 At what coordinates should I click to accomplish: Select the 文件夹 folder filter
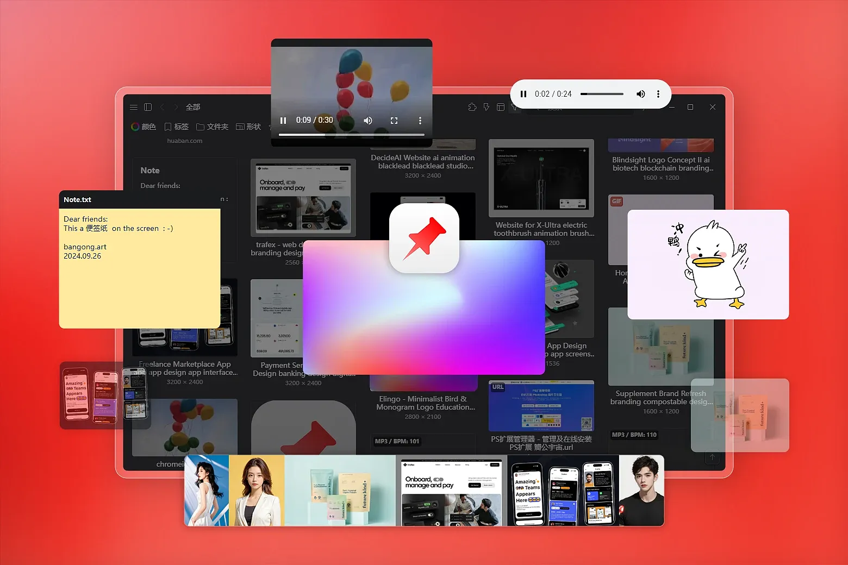click(212, 127)
